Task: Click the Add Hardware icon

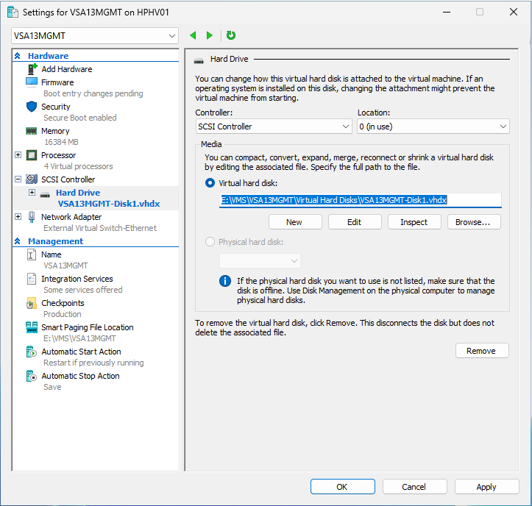Action: click(x=32, y=69)
